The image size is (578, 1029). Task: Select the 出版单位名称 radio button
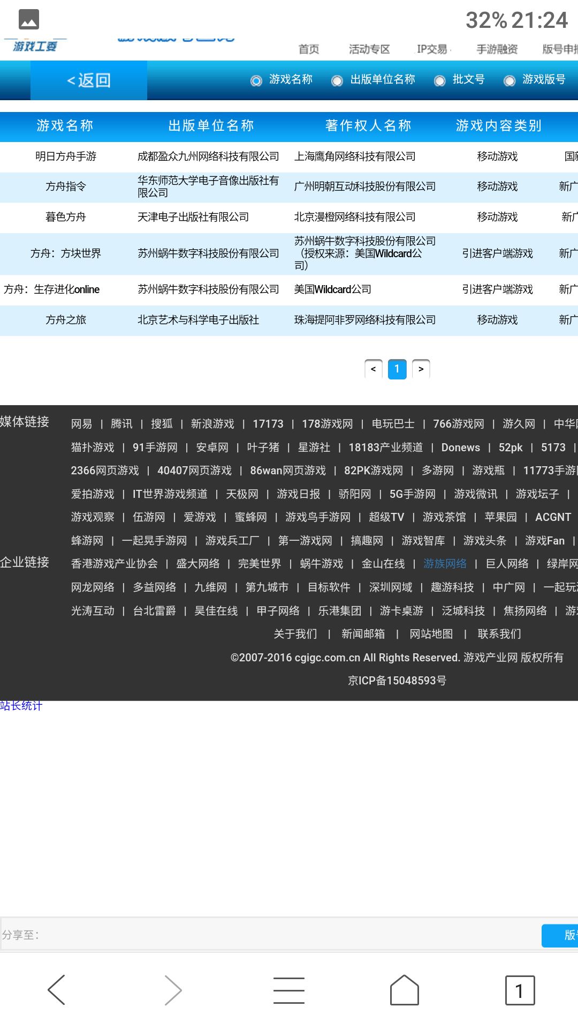pyautogui.click(x=337, y=81)
